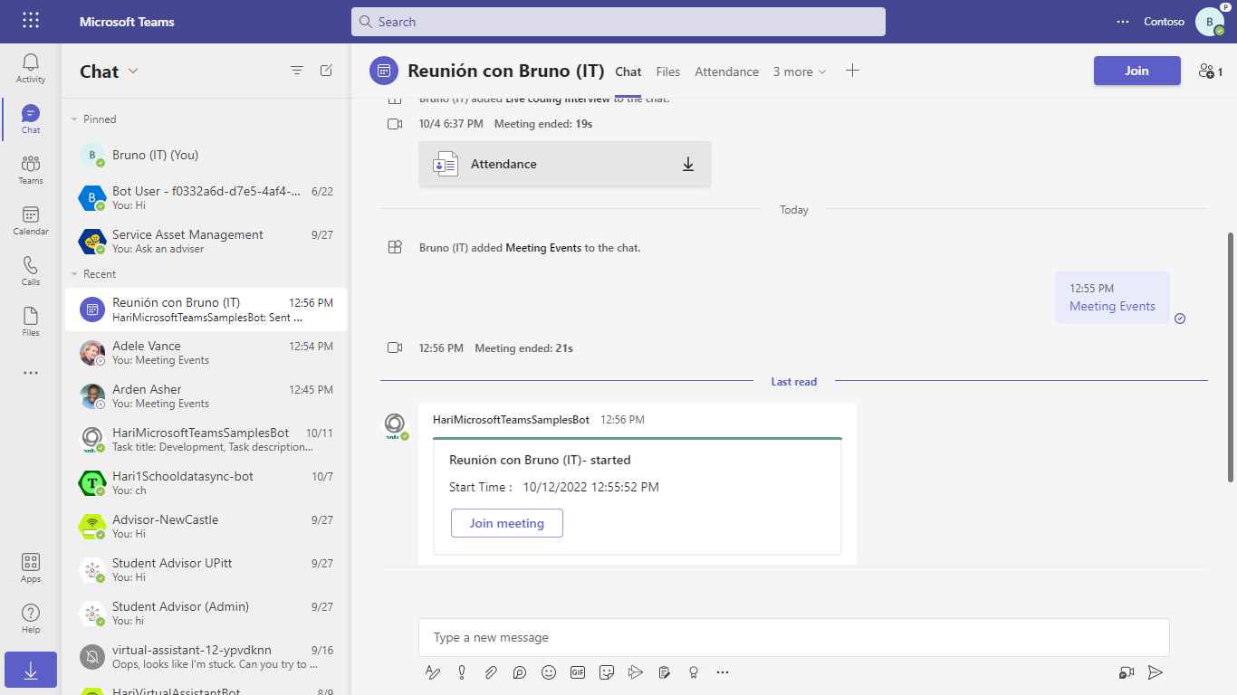Open chat with Bruno (IT) (You)
The height and width of the screenshot is (695, 1237).
(x=206, y=155)
